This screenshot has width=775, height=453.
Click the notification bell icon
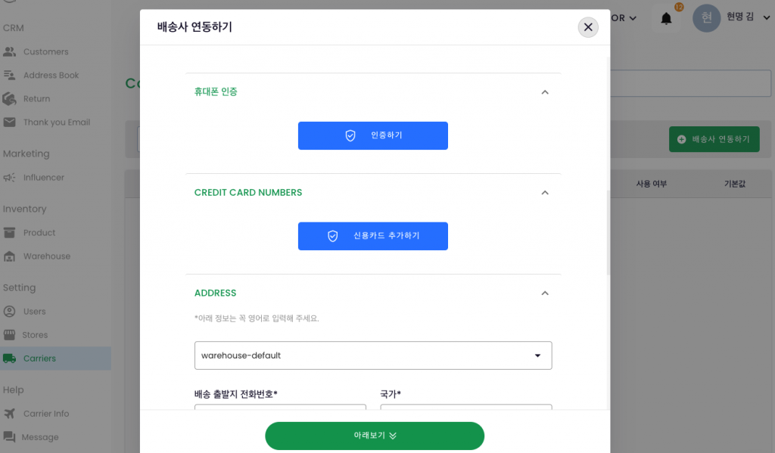pyautogui.click(x=666, y=18)
